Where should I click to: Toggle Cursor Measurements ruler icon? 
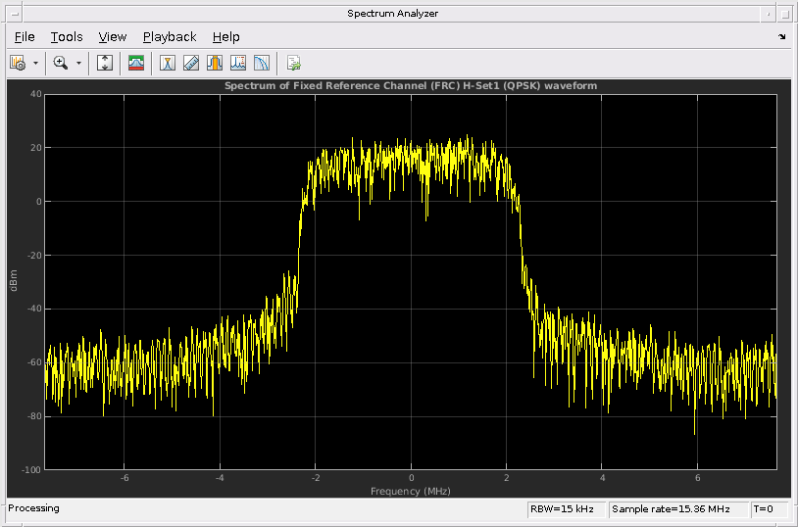click(x=191, y=63)
